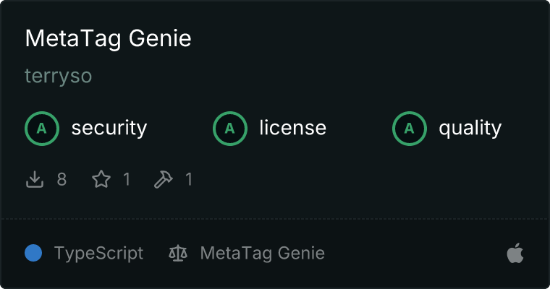Image resolution: width=550 pixels, height=289 pixels.
Task: Click the security grade A badge
Action: tap(42, 129)
